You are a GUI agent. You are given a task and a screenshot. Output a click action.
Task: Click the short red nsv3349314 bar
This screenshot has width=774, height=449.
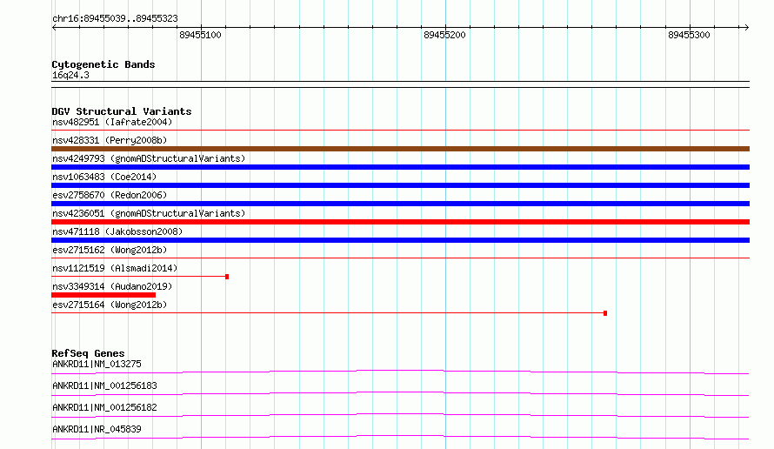[103, 295]
